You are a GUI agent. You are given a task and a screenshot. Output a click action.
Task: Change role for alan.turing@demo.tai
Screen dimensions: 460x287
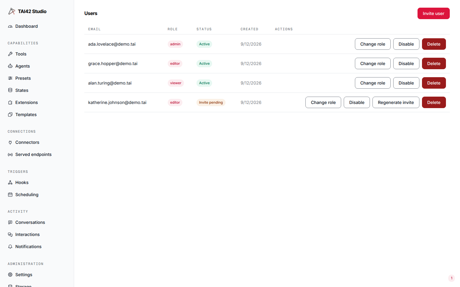372,83
